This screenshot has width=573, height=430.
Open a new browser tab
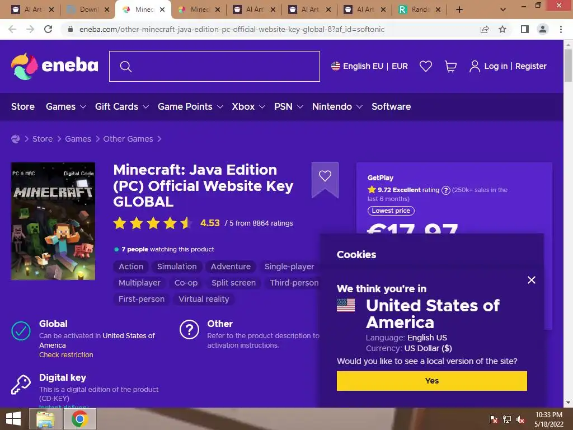click(459, 10)
